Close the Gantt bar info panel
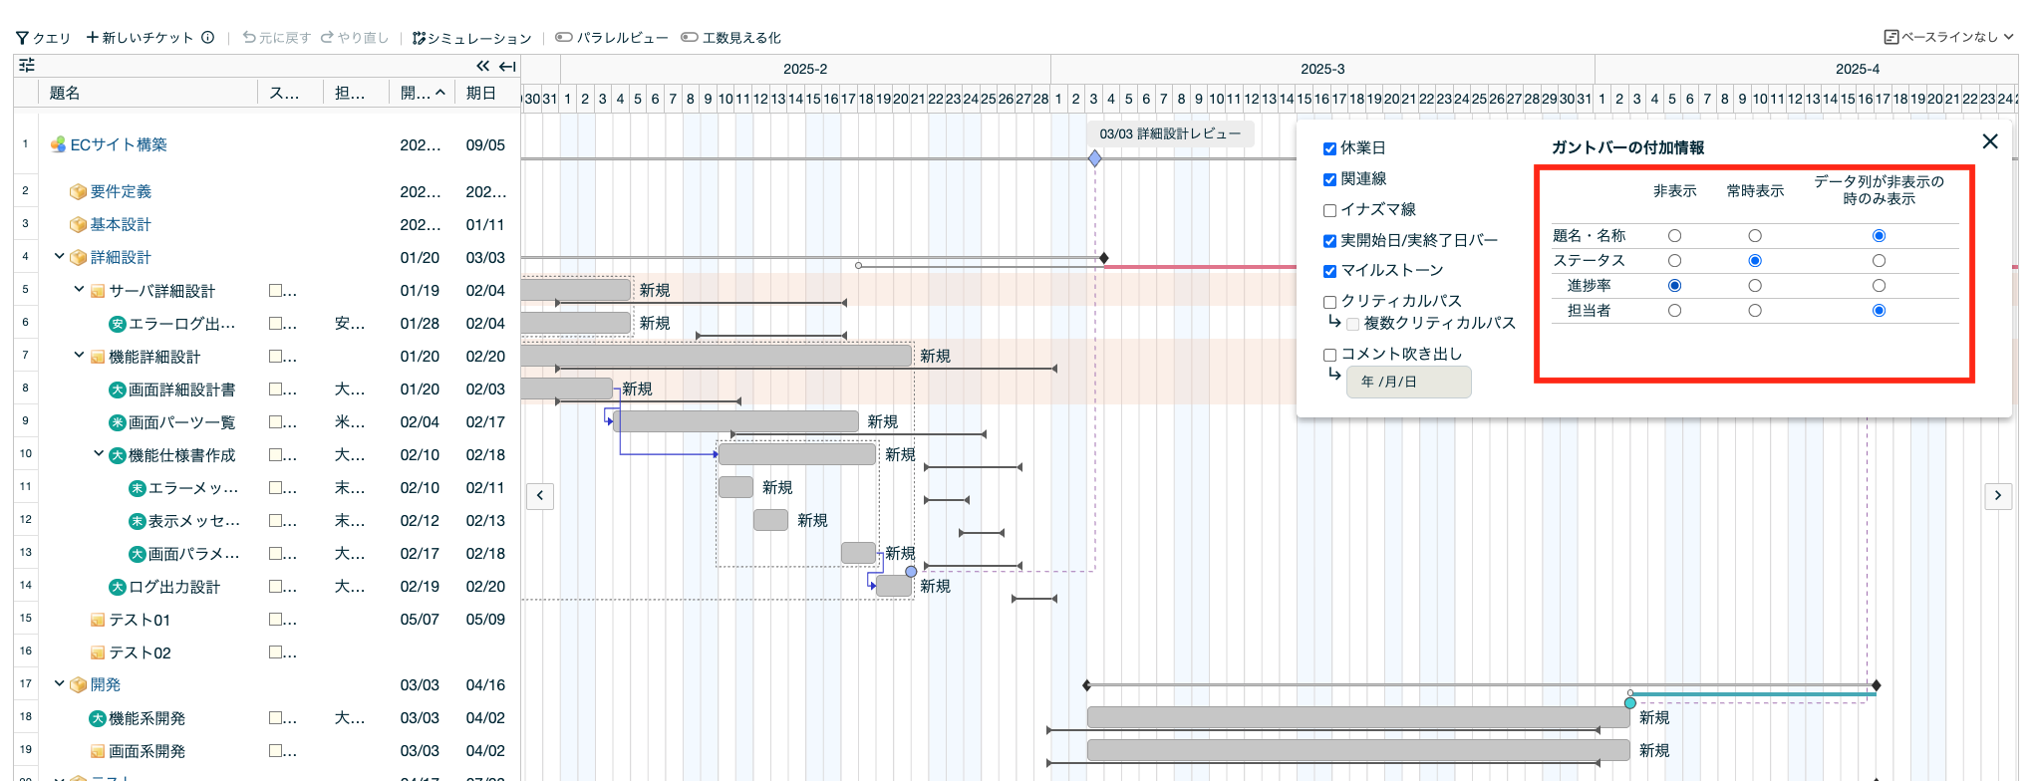This screenshot has height=781, width=2034. (1989, 141)
